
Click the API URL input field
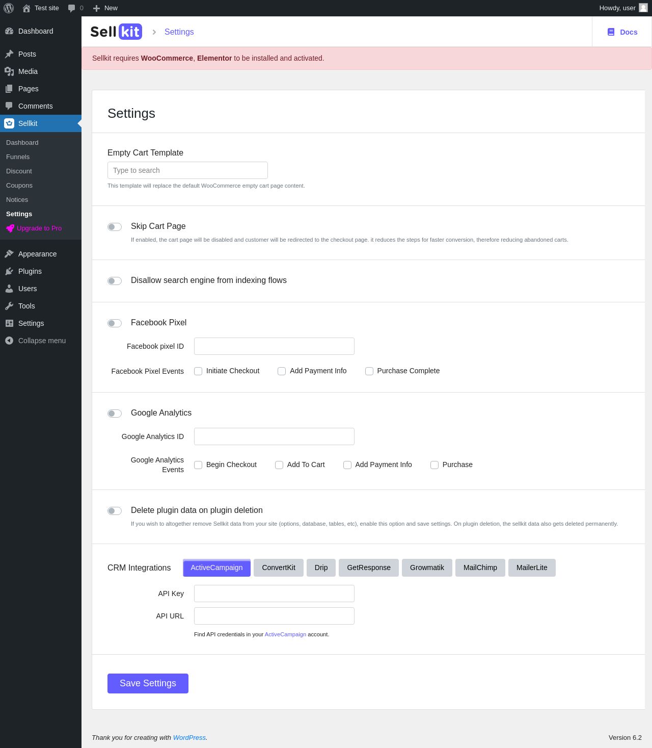tap(274, 616)
